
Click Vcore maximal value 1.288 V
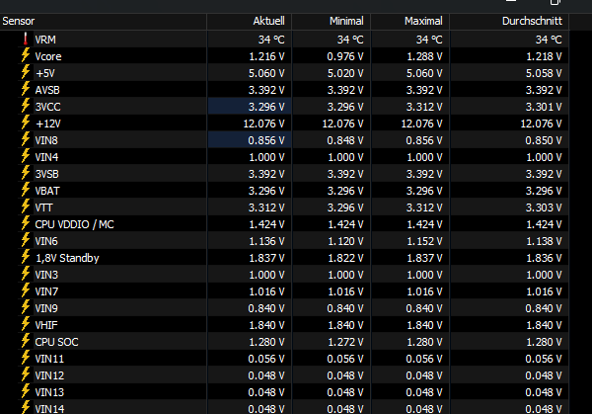424,56
